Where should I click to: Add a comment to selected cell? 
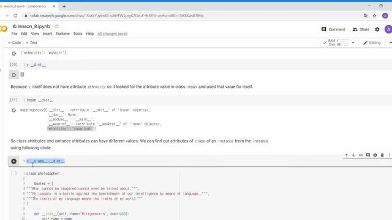(x=368, y=155)
